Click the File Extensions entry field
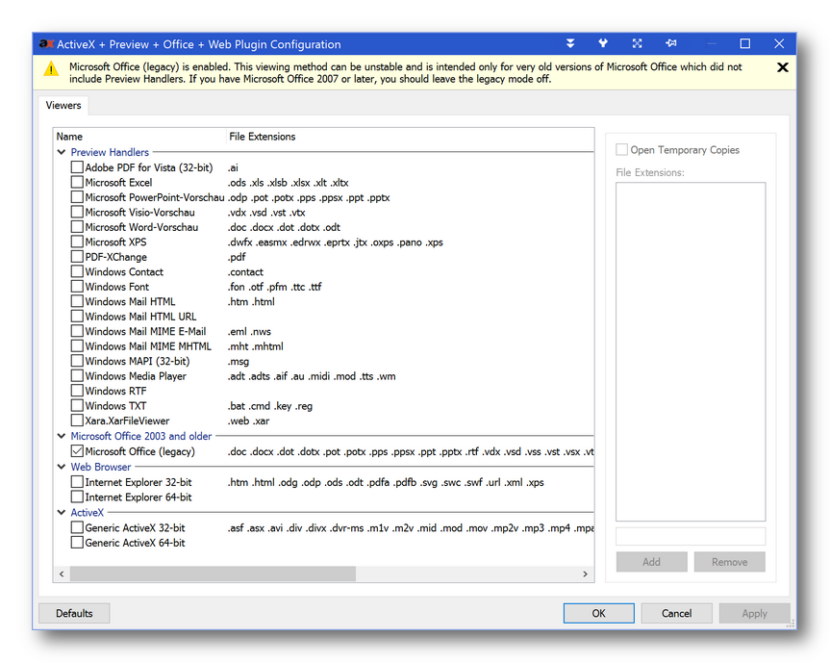The height and width of the screenshot is (663, 830). pyautogui.click(x=690, y=536)
